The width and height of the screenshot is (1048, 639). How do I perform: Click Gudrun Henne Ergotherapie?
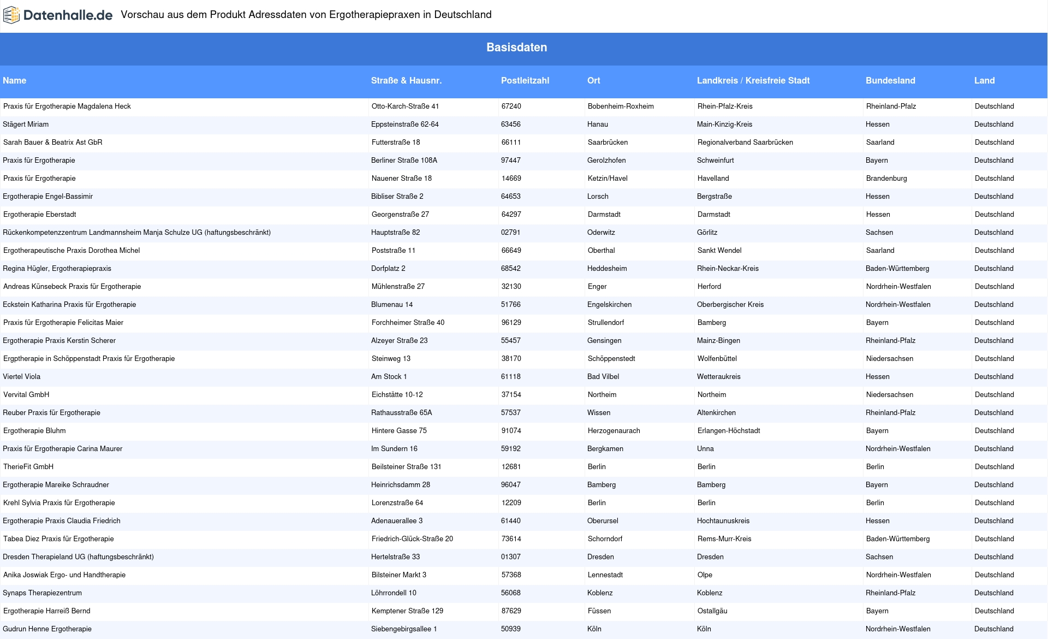pyautogui.click(x=47, y=629)
